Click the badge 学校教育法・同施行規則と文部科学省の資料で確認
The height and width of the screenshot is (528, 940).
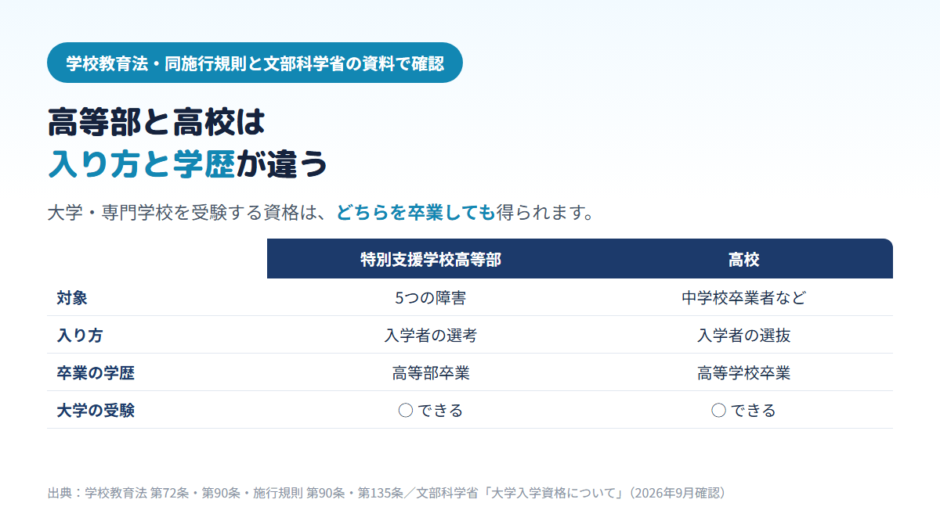click(255, 63)
